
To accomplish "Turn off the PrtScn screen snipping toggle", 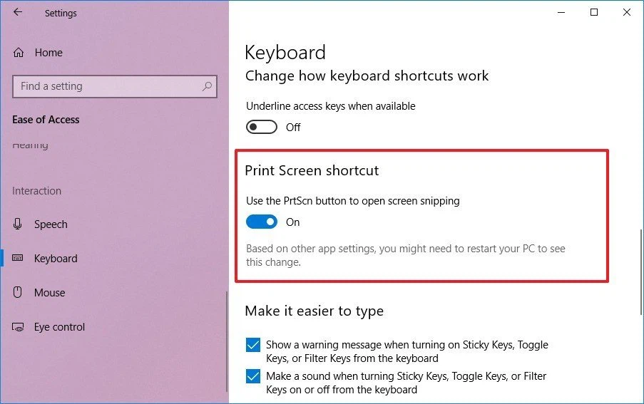I will (261, 222).
